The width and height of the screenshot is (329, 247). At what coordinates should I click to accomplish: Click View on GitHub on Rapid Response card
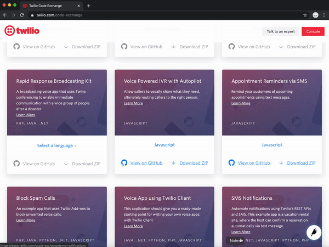coord(39,164)
